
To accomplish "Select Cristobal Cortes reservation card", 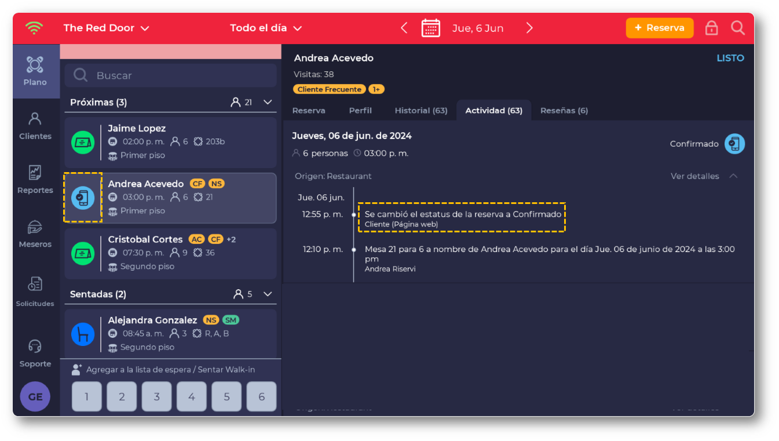I will [x=171, y=253].
